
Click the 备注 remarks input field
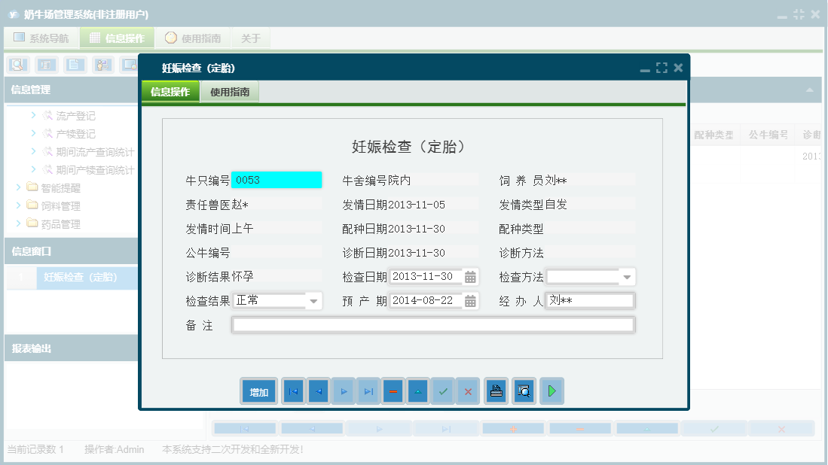pos(433,324)
